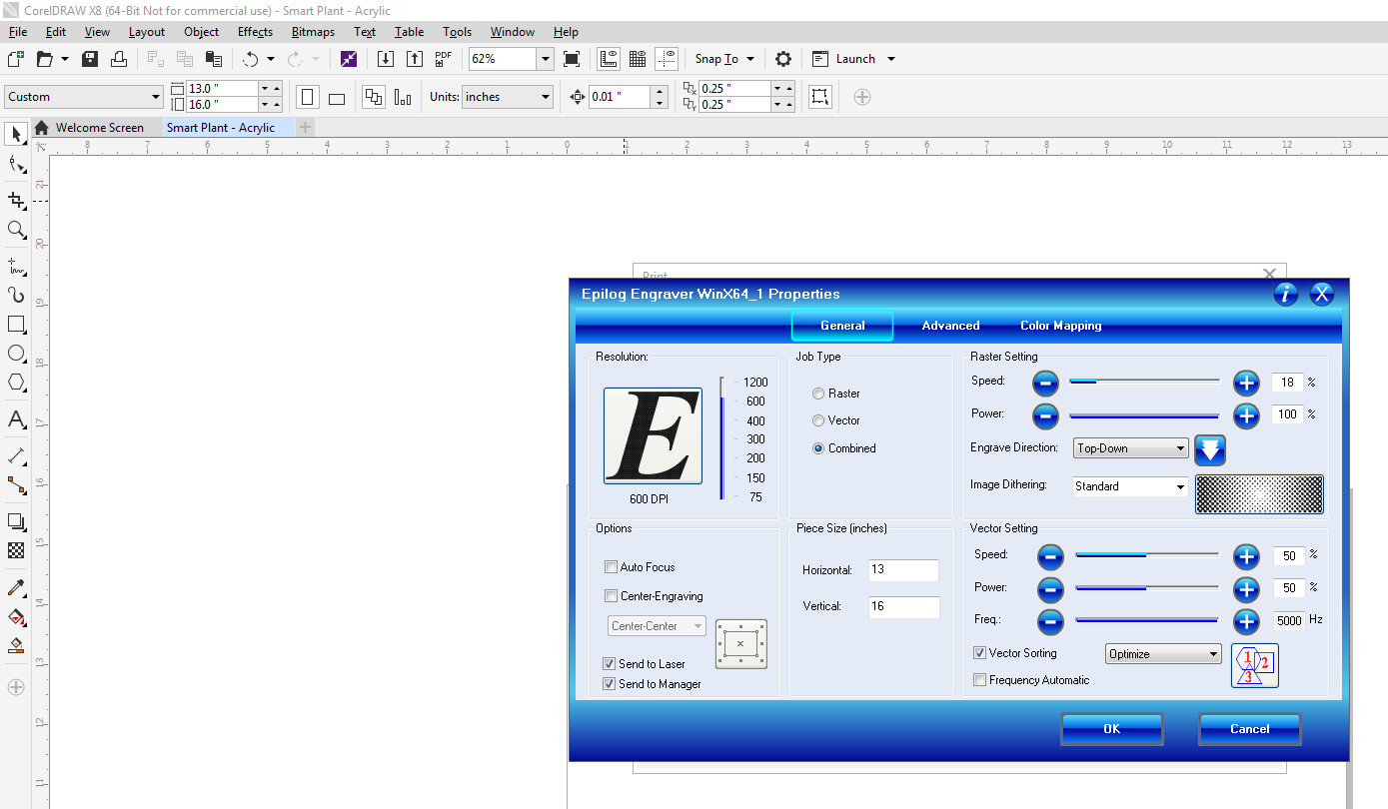Click the info button in Epilog dialog
This screenshot has width=1388, height=809.
(x=1285, y=294)
